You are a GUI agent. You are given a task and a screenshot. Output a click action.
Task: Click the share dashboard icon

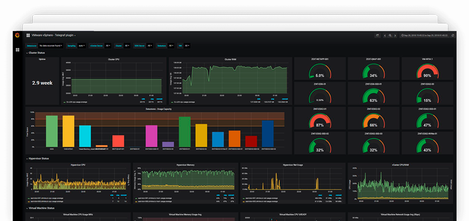[378, 35]
